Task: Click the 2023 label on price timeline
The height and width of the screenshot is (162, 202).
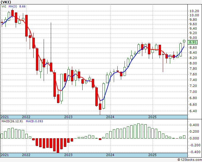Action: click(68, 117)
